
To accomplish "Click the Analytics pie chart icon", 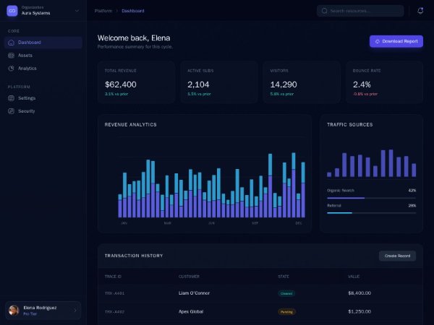I will pyautogui.click(x=11, y=69).
